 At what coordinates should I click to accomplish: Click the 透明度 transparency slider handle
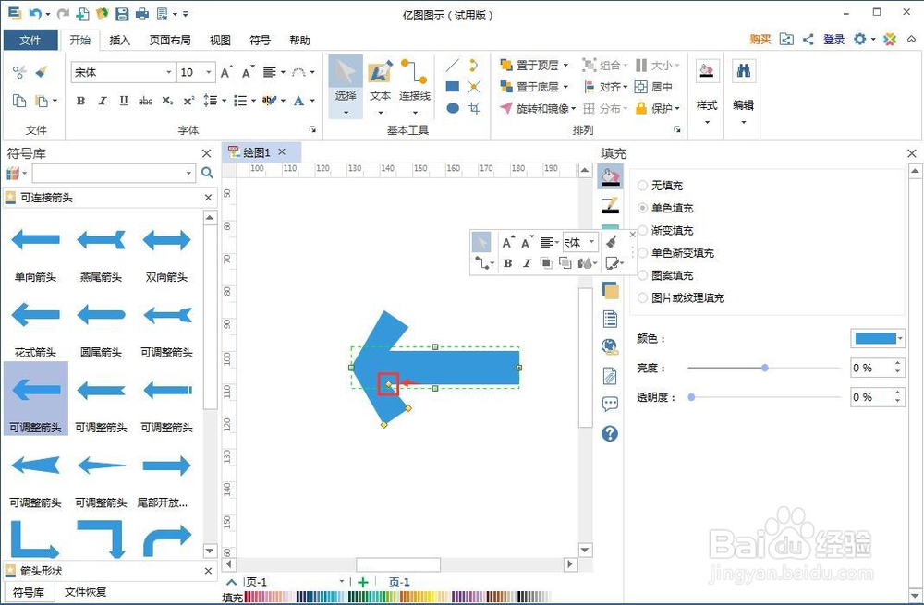[691, 397]
